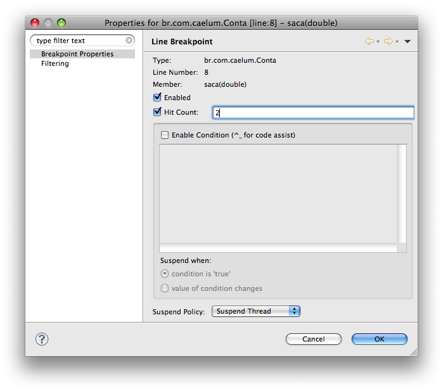Open the Suspend Policy dropdown
The image size is (443, 391).
coord(255,311)
